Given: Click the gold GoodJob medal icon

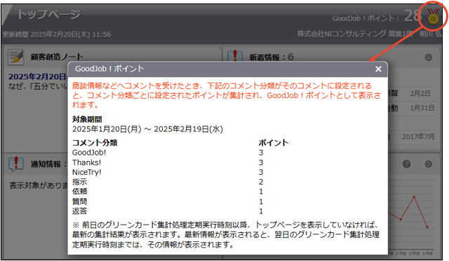Looking at the screenshot, I should click(434, 16).
